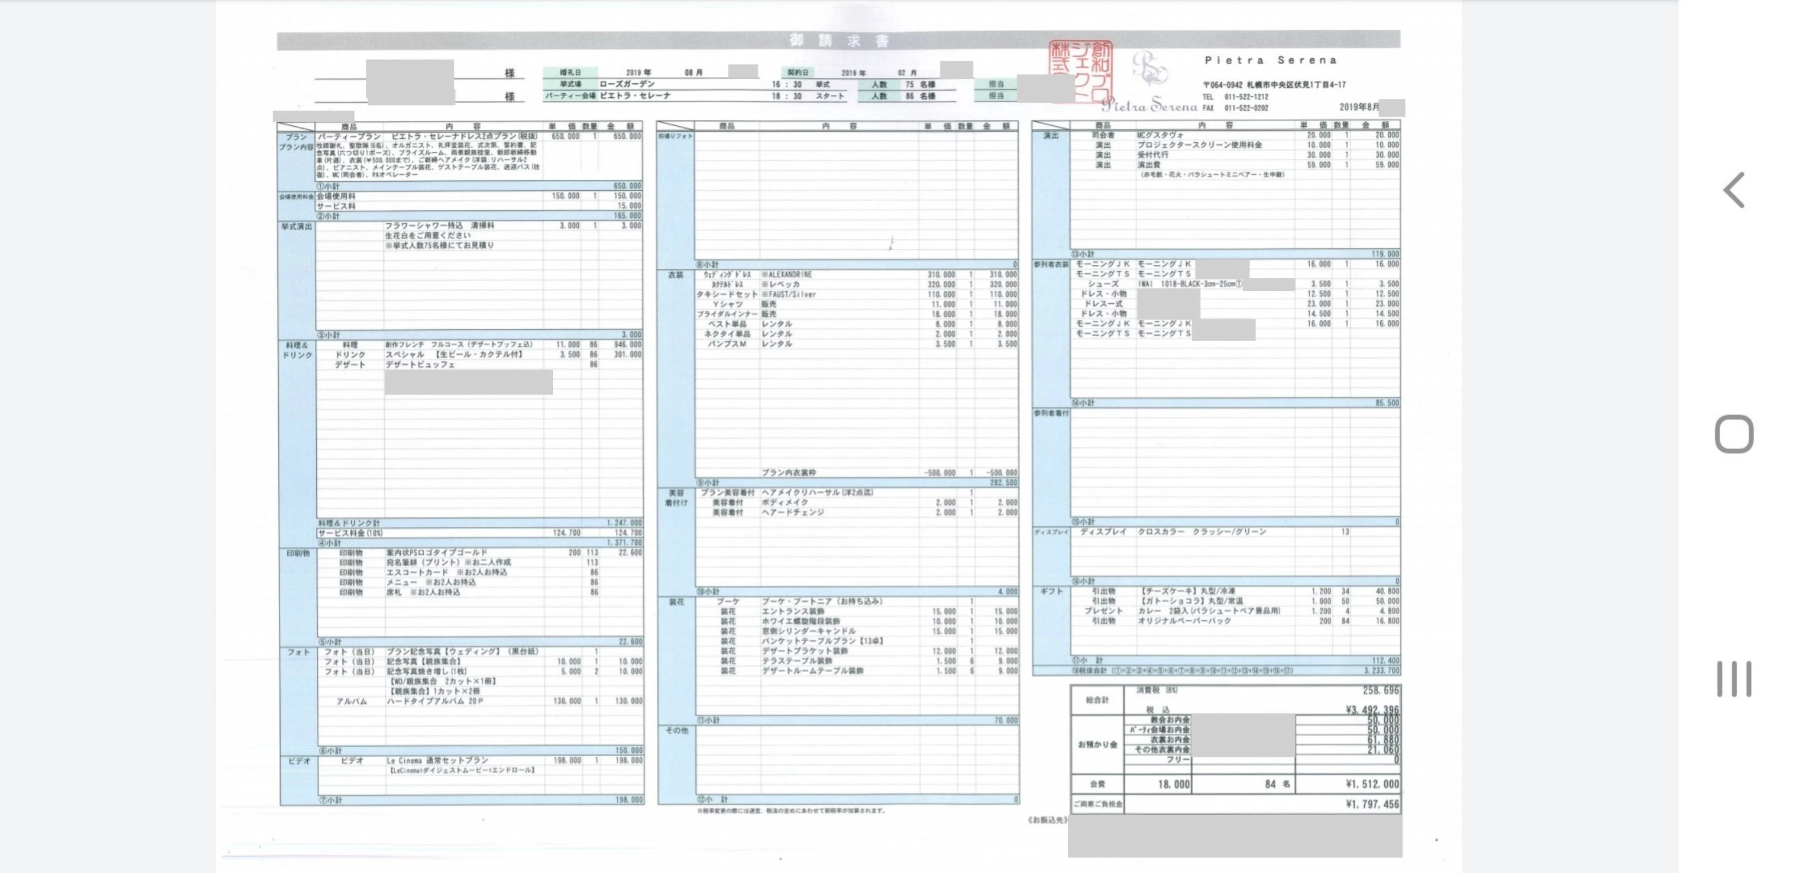Tap the '【ガトーショコラ】丸型/常温' gift row
Screen dimensions: 1795x873
(1235, 600)
